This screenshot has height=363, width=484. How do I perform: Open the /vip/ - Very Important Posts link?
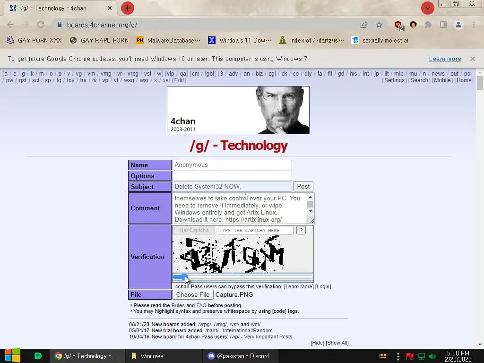(x=261, y=337)
